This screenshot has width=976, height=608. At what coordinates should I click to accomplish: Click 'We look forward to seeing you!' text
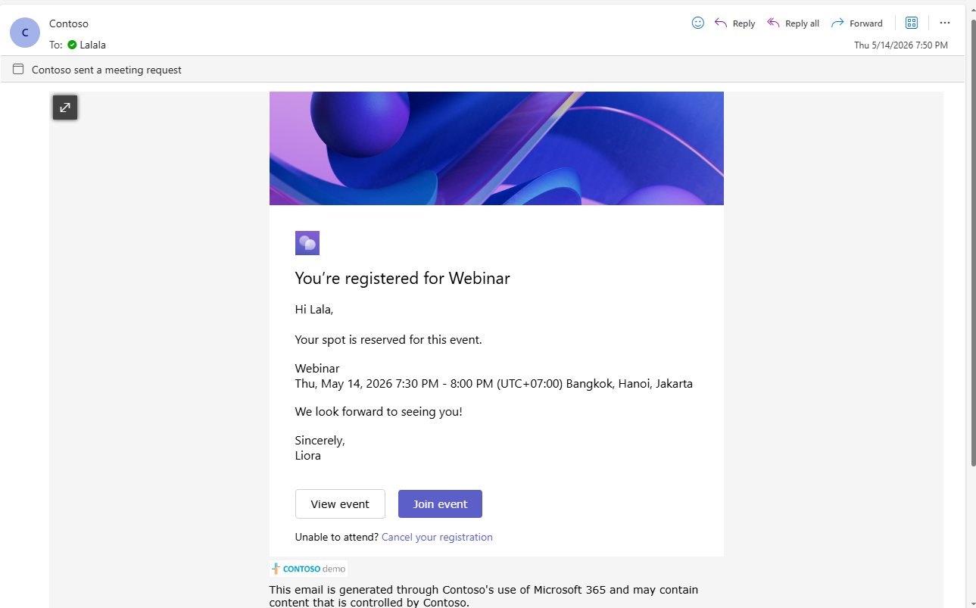pos(379,412)
